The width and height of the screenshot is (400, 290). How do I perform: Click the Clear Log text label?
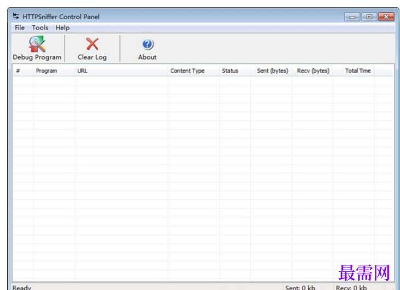pos(92,57)
